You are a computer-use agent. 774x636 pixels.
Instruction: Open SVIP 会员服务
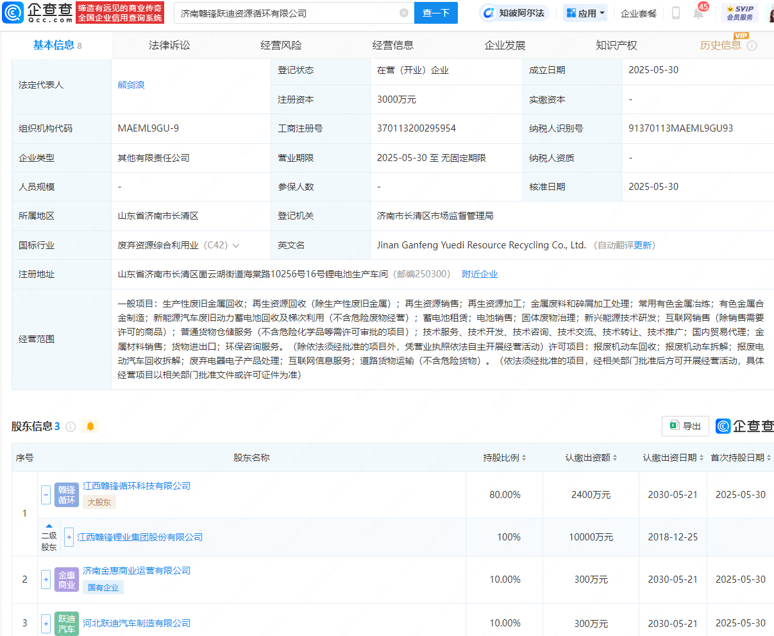pos(740,13)
